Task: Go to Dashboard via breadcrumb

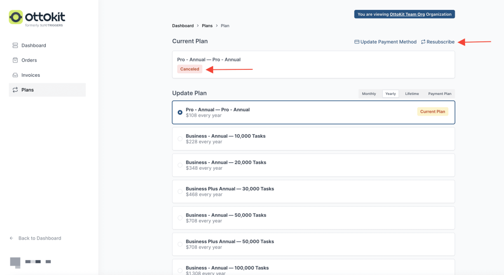Action: [x=183, y=26]
